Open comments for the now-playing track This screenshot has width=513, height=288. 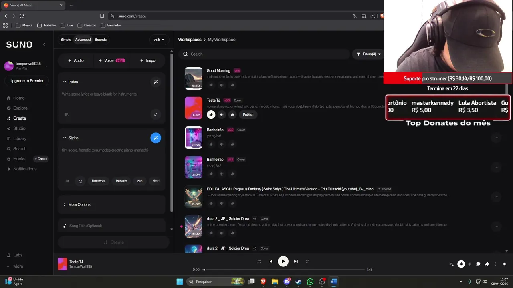(x=478, y=264)
